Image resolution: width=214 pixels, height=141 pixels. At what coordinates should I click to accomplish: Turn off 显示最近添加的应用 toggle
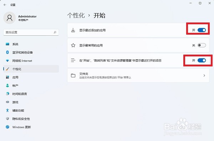click(x=202, y=30)
